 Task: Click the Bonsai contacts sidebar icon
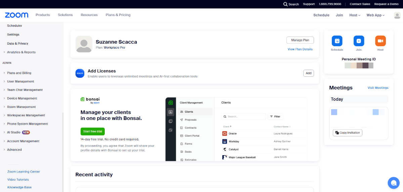[x=171, y=112]
